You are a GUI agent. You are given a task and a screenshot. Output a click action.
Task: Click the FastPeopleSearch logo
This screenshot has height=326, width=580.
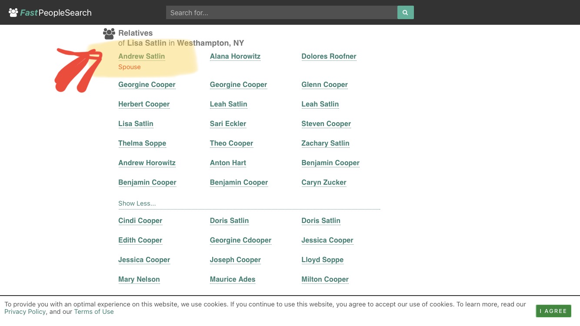tap(50, 13)
